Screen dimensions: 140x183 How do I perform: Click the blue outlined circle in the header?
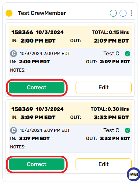pos(123,13)
